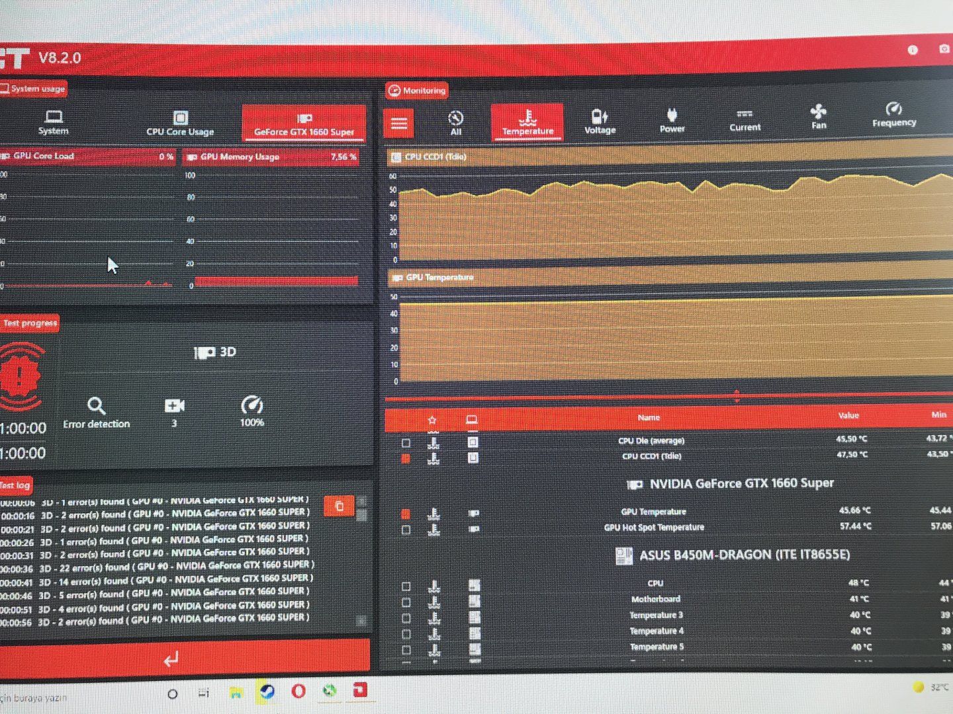
Task: Click the board icon in the Motherboard row
Action: pos(474,601)
